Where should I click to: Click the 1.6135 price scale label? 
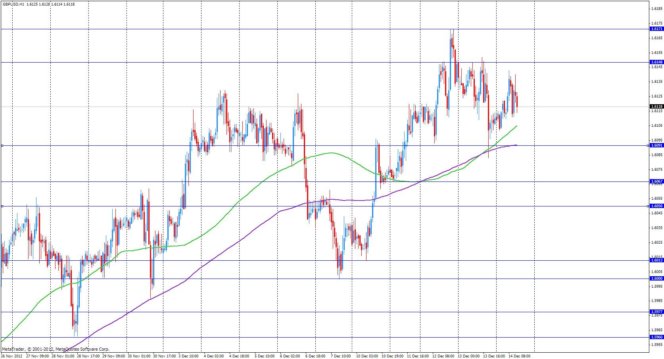tap(657, 82)
